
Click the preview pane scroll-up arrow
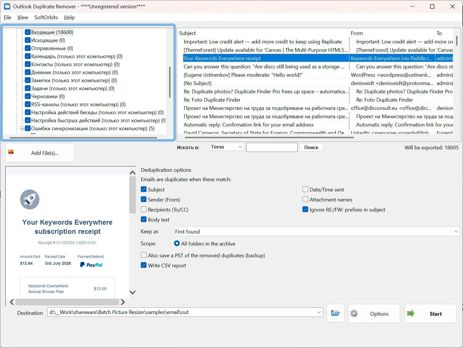132,173
